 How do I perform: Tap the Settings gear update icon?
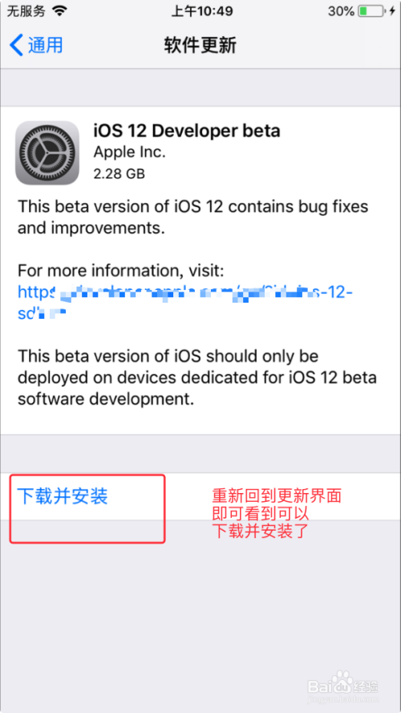(47, 153)
